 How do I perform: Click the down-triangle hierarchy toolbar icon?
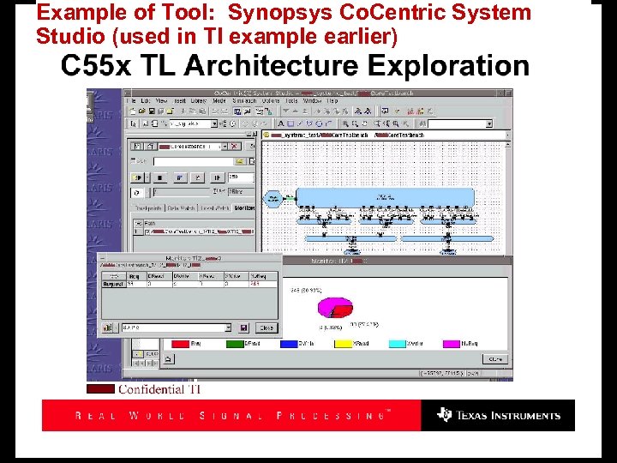[x=286, y=111]
